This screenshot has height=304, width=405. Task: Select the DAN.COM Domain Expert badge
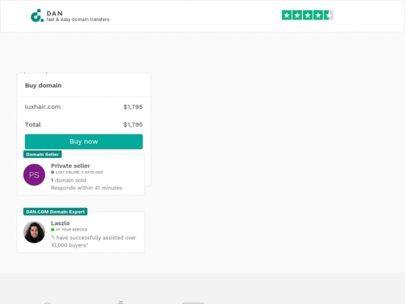click(x=55, y=211)
